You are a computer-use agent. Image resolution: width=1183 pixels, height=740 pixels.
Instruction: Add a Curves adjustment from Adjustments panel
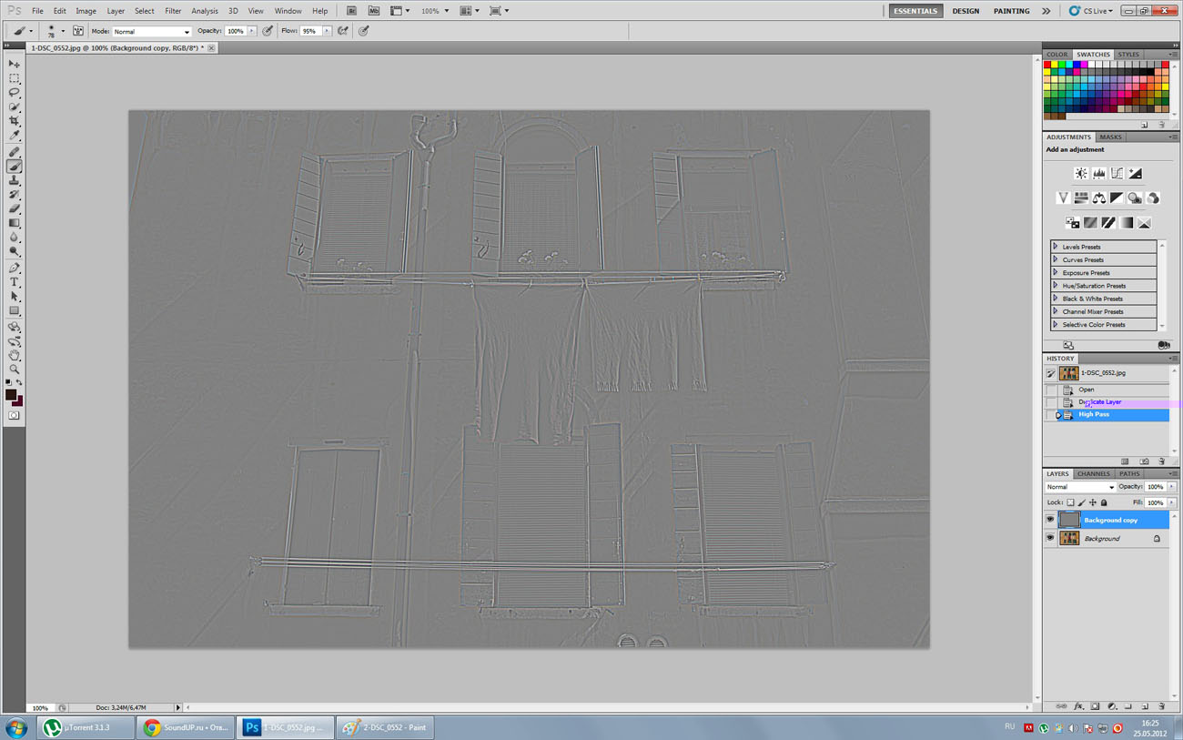coord(1117,173)
